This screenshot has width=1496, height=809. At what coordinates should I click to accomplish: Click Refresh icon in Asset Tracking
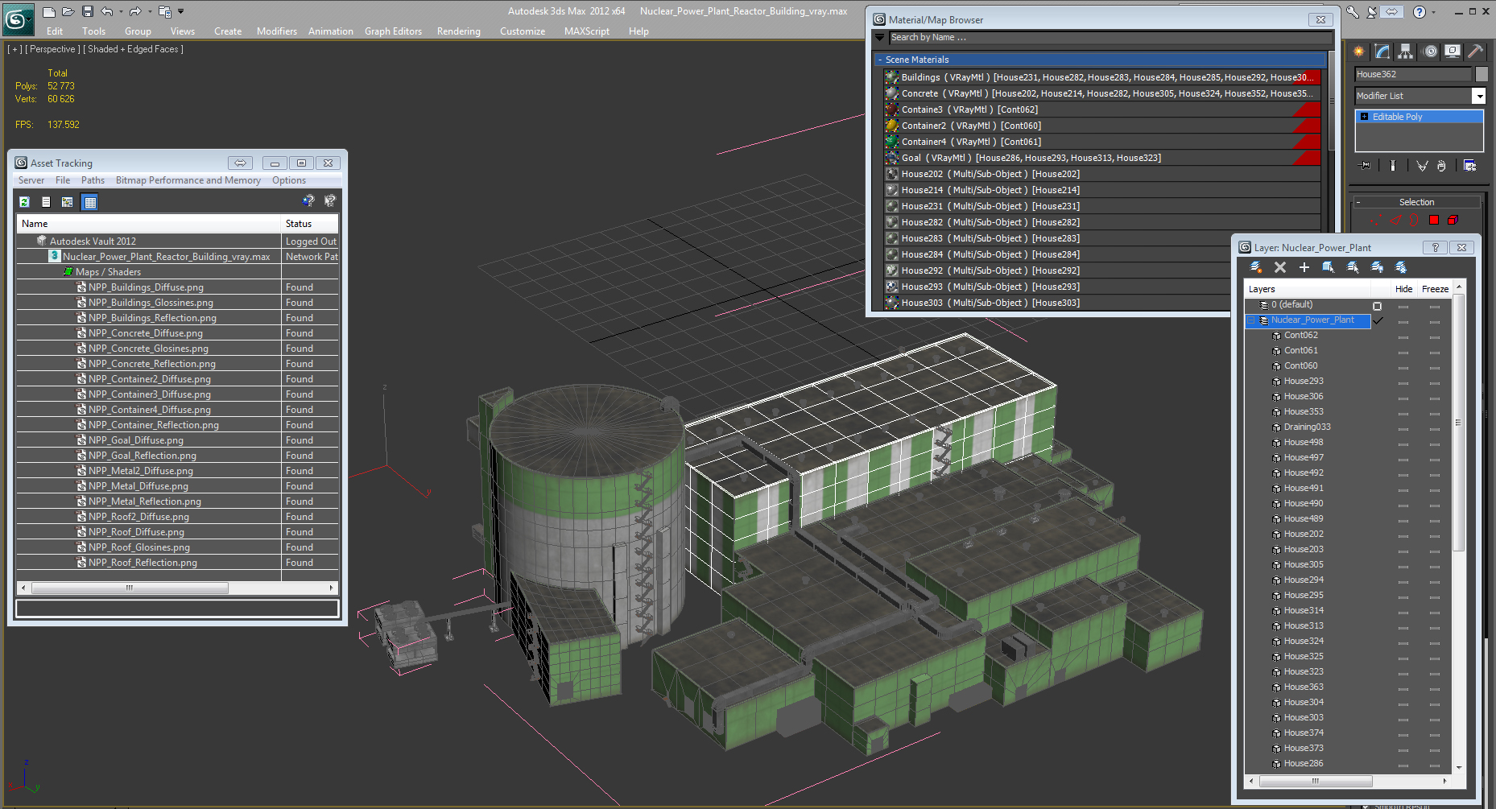pos(24,202)
